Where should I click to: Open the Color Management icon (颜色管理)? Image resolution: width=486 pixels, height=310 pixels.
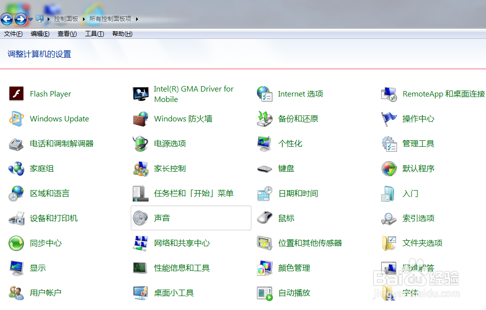pyautogui.click(x=264, y=268)
